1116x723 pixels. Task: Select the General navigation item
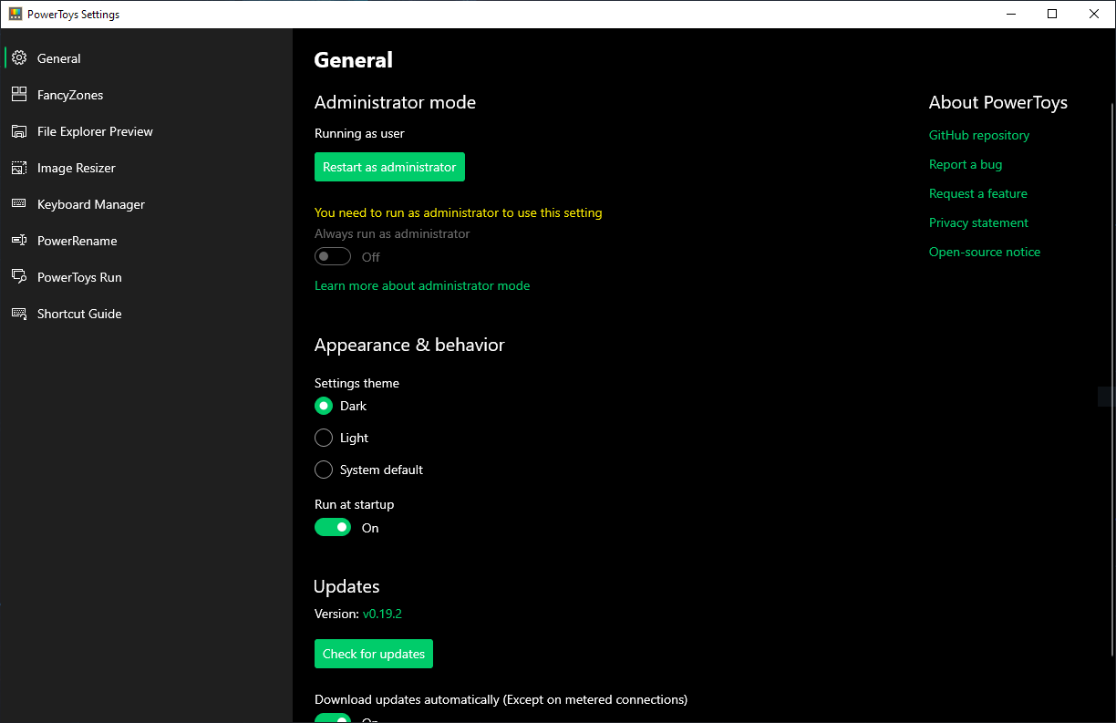pos(146,58)
